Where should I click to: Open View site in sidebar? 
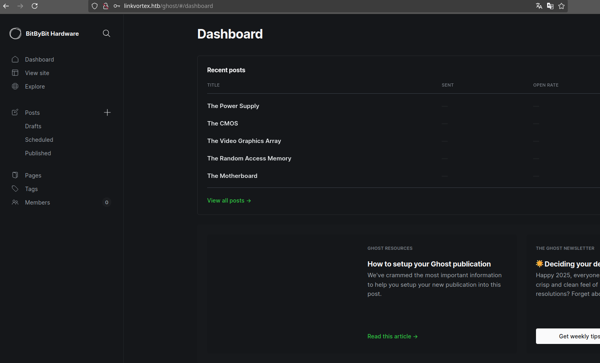37,73
